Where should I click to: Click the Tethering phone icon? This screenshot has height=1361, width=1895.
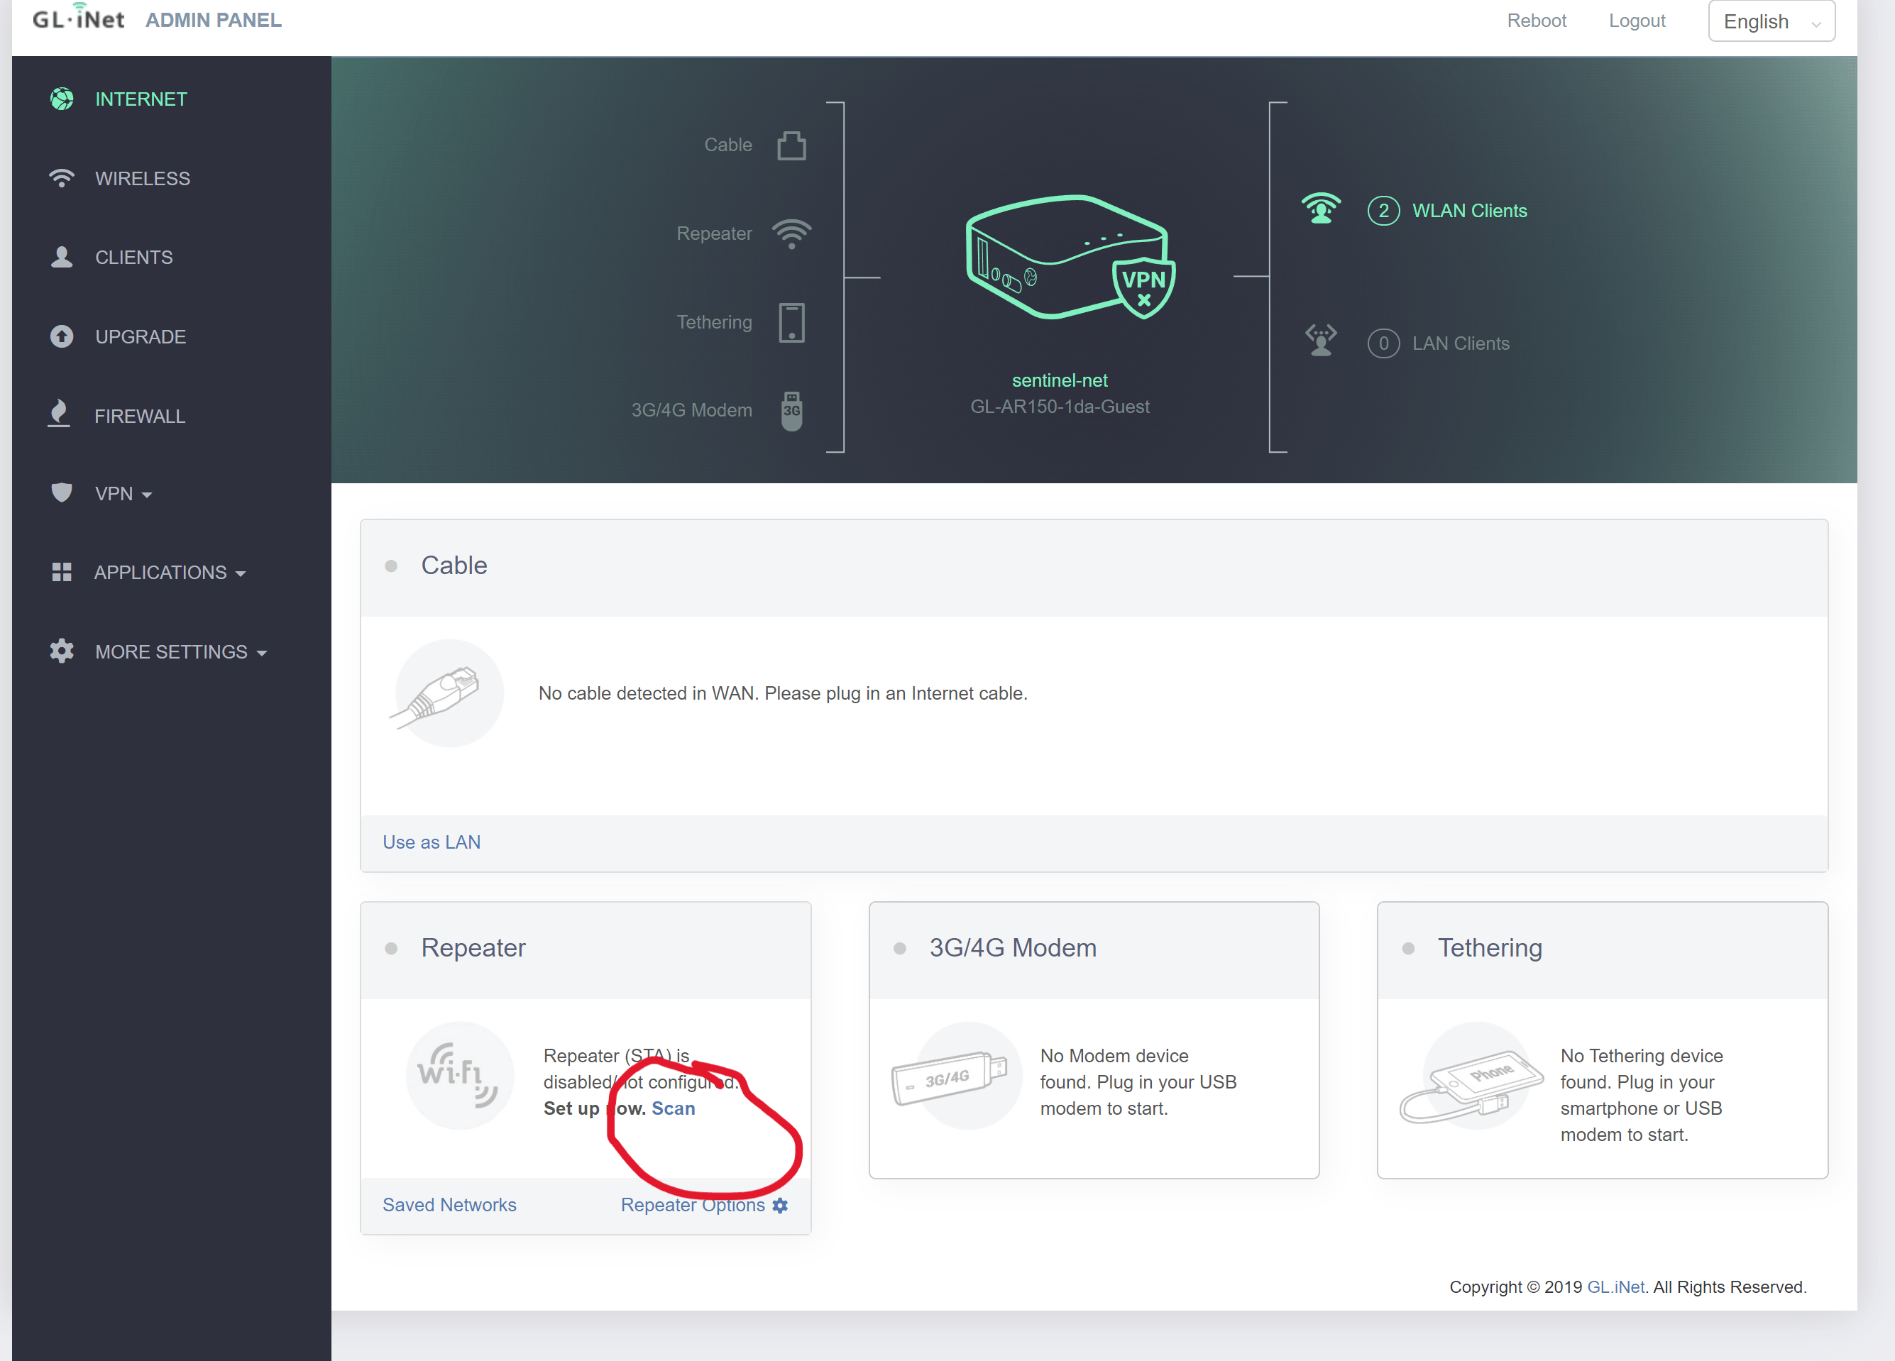point(791,322)
